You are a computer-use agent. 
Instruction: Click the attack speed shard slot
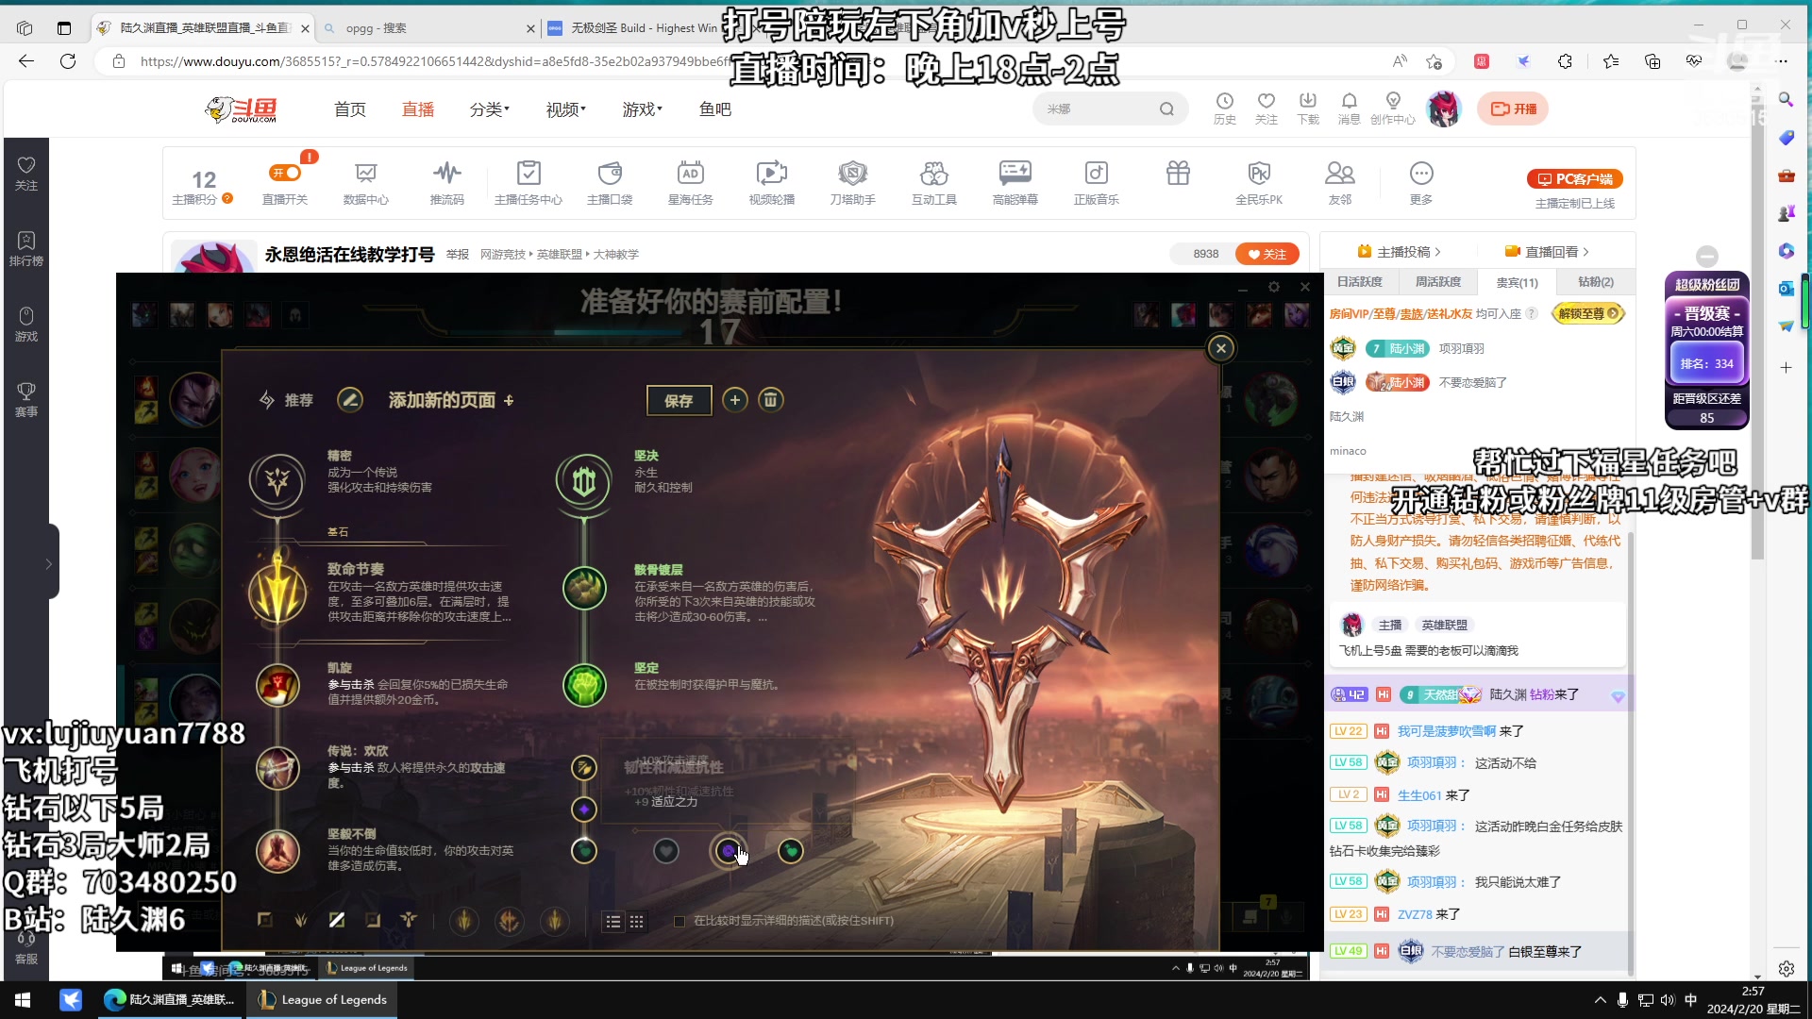click(x=584, y=768)
